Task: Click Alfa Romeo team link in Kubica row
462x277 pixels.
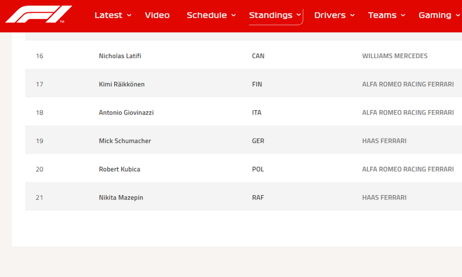Action: [408, 169]
